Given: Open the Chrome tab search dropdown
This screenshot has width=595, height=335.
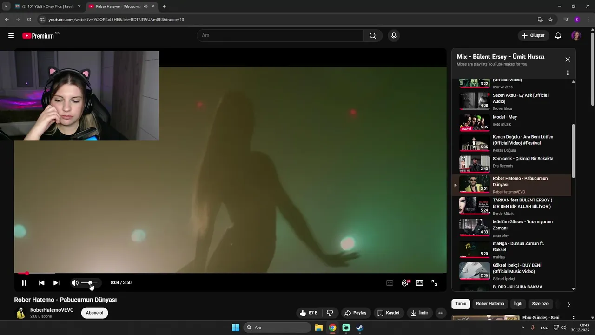Looking at the screenshot, I should click(x=6, y=7).
